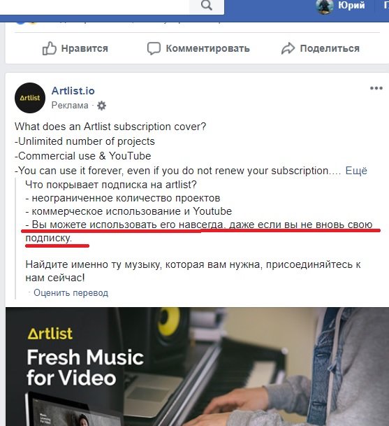Click the translated Russian text block

tap(199, 232)
